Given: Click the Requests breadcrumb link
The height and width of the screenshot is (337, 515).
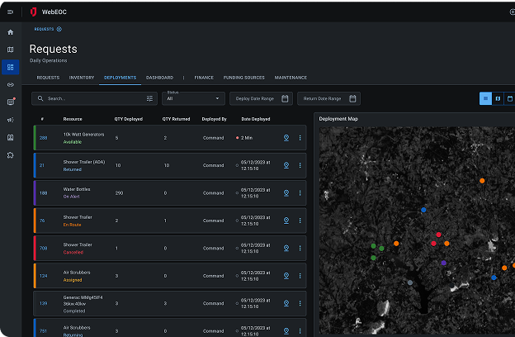Looking at the screenshot, I should 44,29.
